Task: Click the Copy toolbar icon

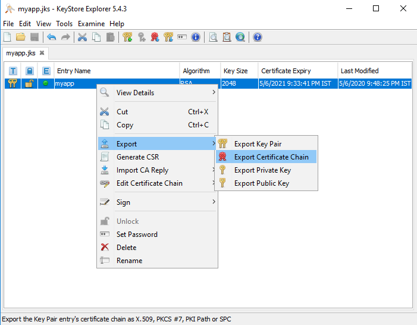Action: click(x=96, y=37)
